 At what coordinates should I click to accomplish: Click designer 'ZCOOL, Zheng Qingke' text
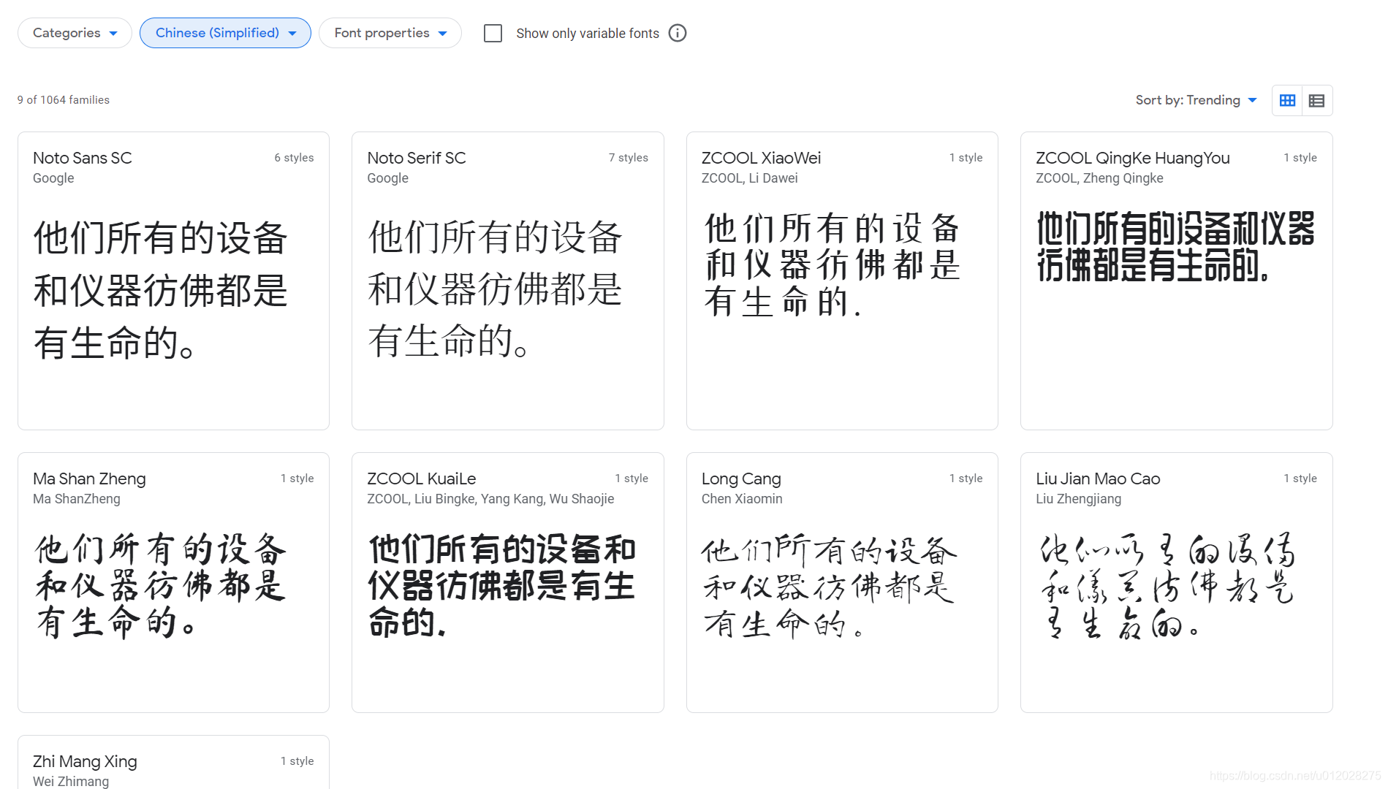tap(1099, 178)
